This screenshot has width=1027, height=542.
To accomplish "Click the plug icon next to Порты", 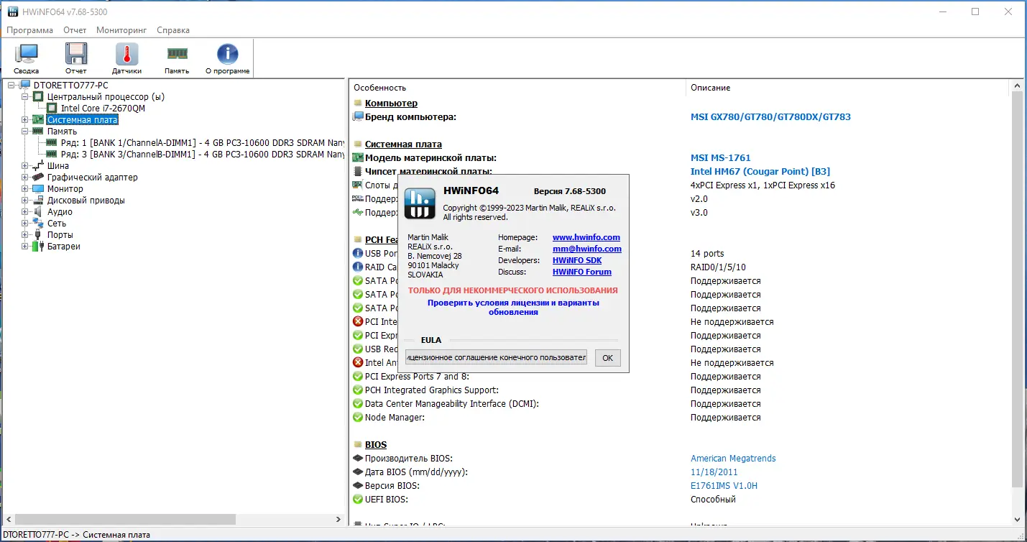I will [38, 235].
